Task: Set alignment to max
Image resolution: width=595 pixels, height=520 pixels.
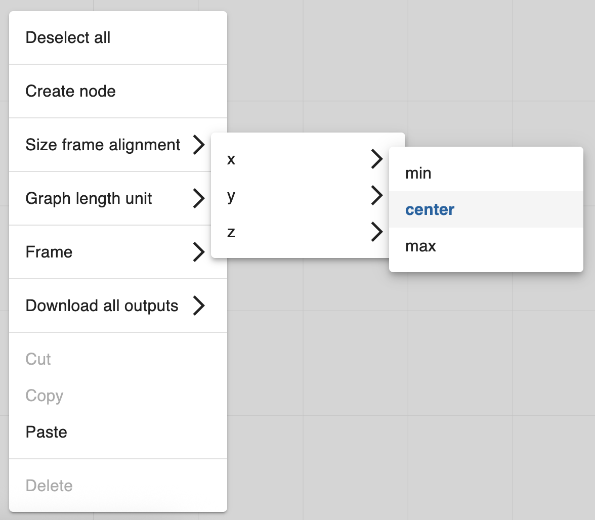Action: pos(420,246)
